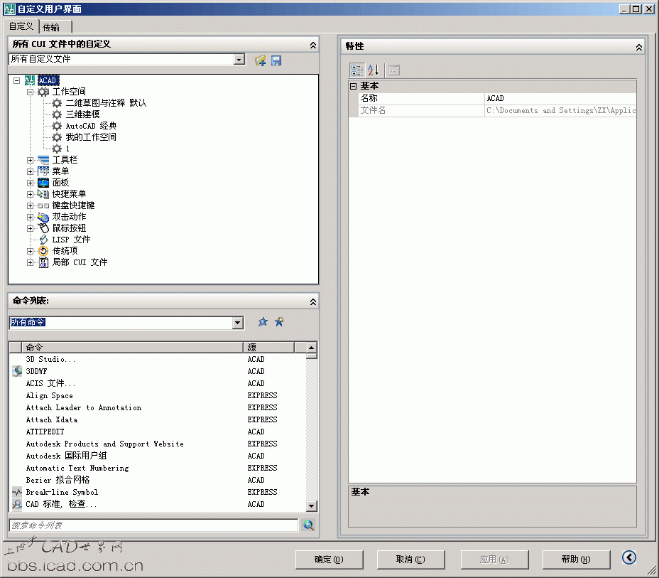Click the save customization file icon
The image size is (659, 578).
[276, 60]
